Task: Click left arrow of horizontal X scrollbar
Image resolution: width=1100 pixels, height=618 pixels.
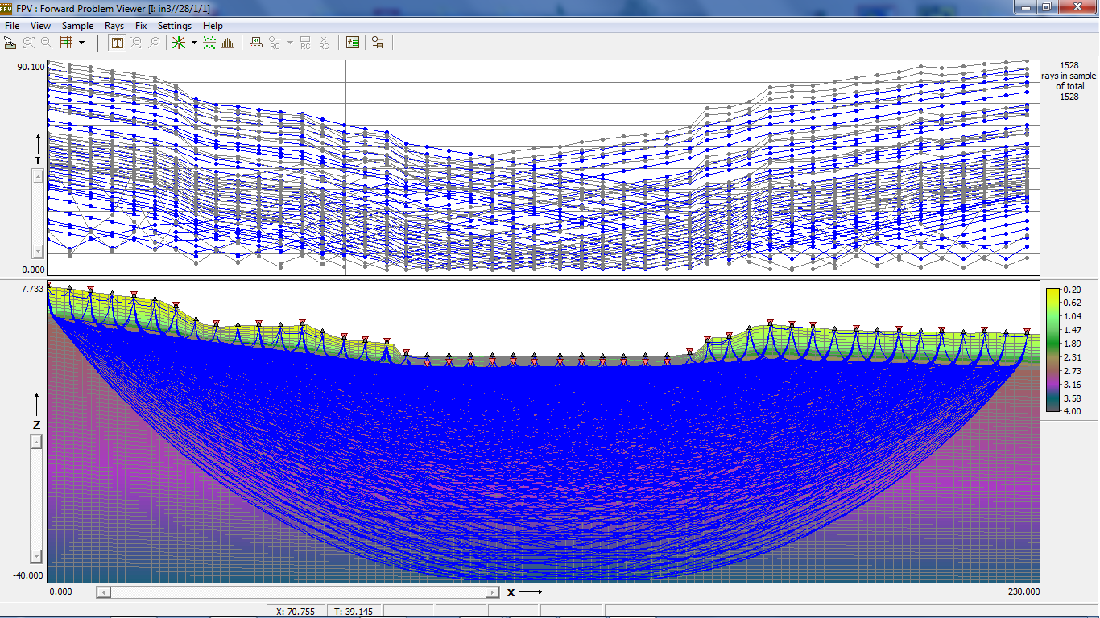Action: (x=102, y=592)
